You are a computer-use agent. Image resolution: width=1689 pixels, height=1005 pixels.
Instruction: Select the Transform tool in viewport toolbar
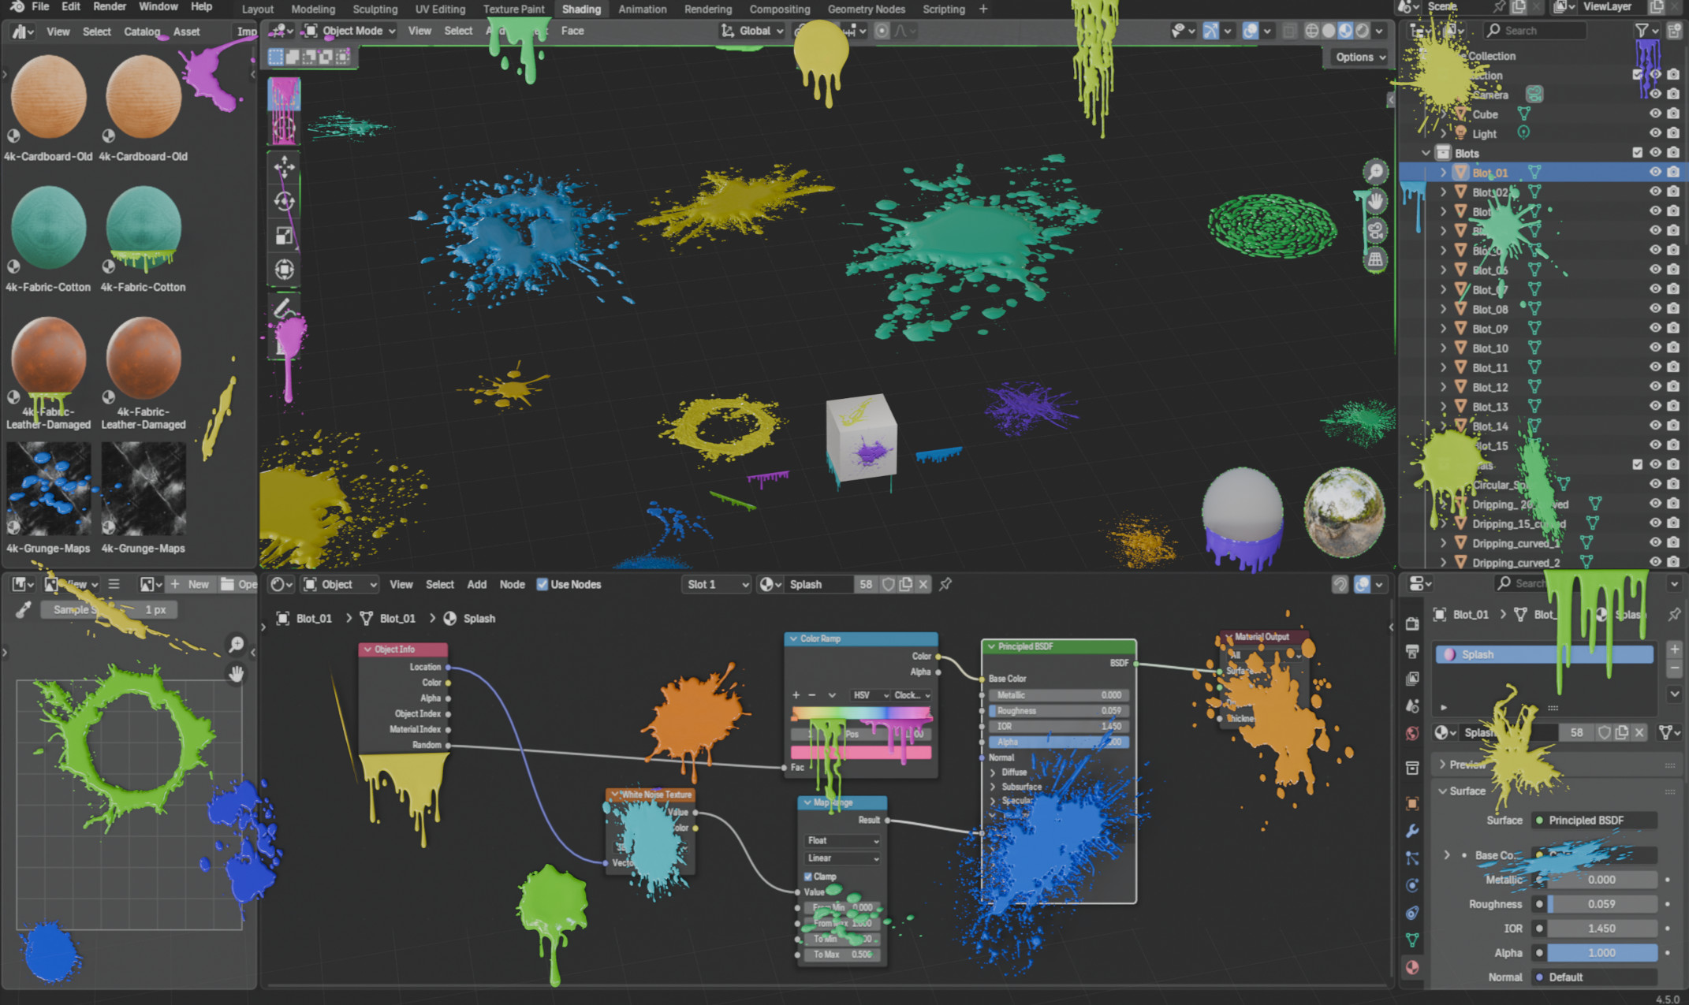click(x=284, y=270)
